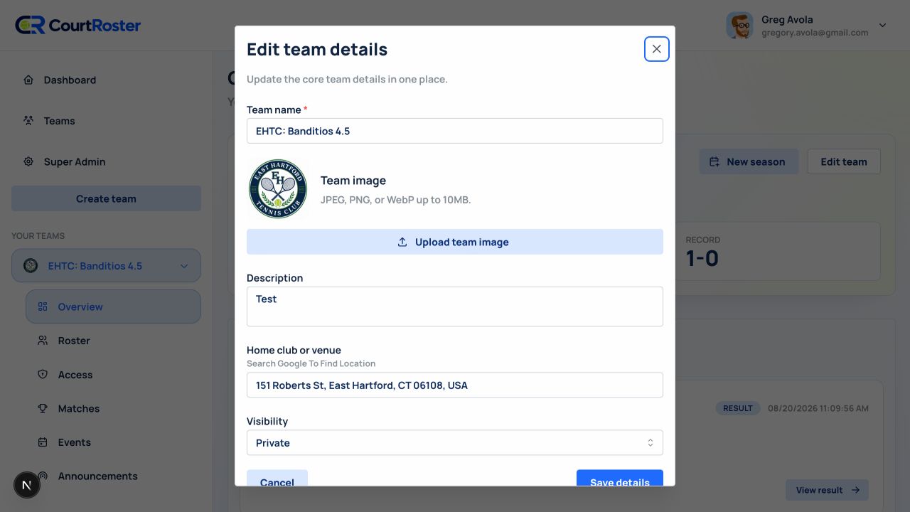Open the Announcements sidebar item
The width and height of the screenshot is (910, 512).
[x=114, y=476]
